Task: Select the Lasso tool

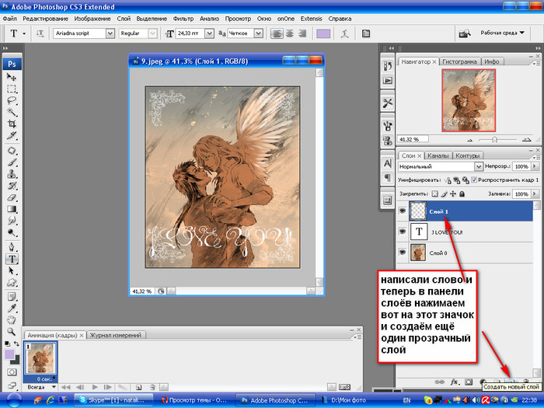Action: (12, 100)
